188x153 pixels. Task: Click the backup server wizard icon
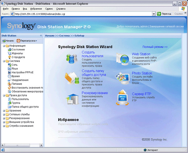(x=72, y=99)
